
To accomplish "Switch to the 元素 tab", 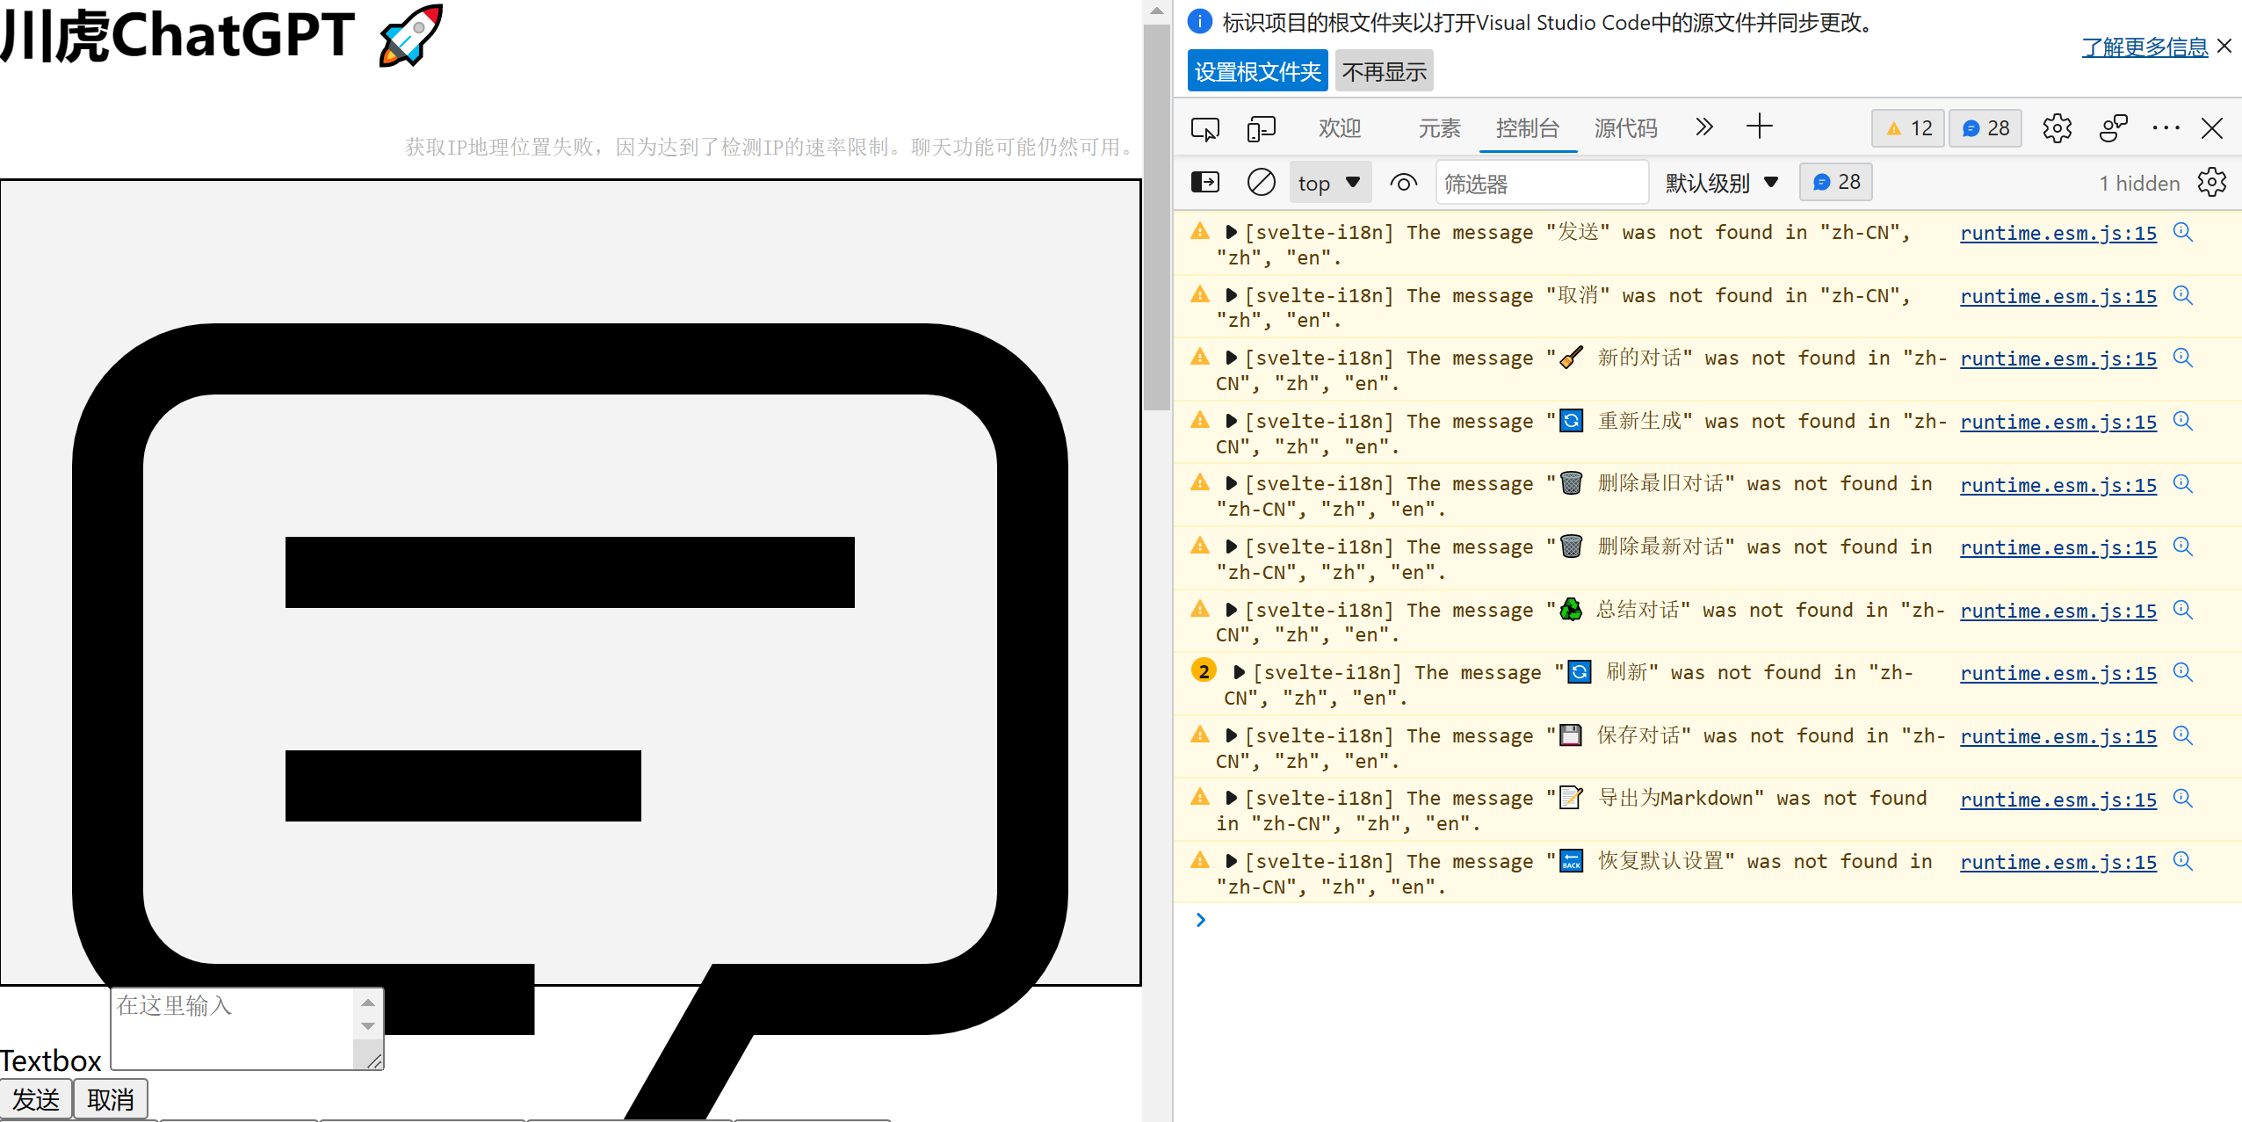I will pos(1439,128).
